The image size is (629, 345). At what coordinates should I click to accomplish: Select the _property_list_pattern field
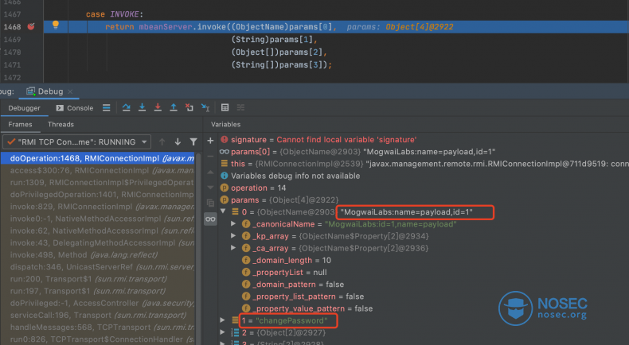coord(424,297)
